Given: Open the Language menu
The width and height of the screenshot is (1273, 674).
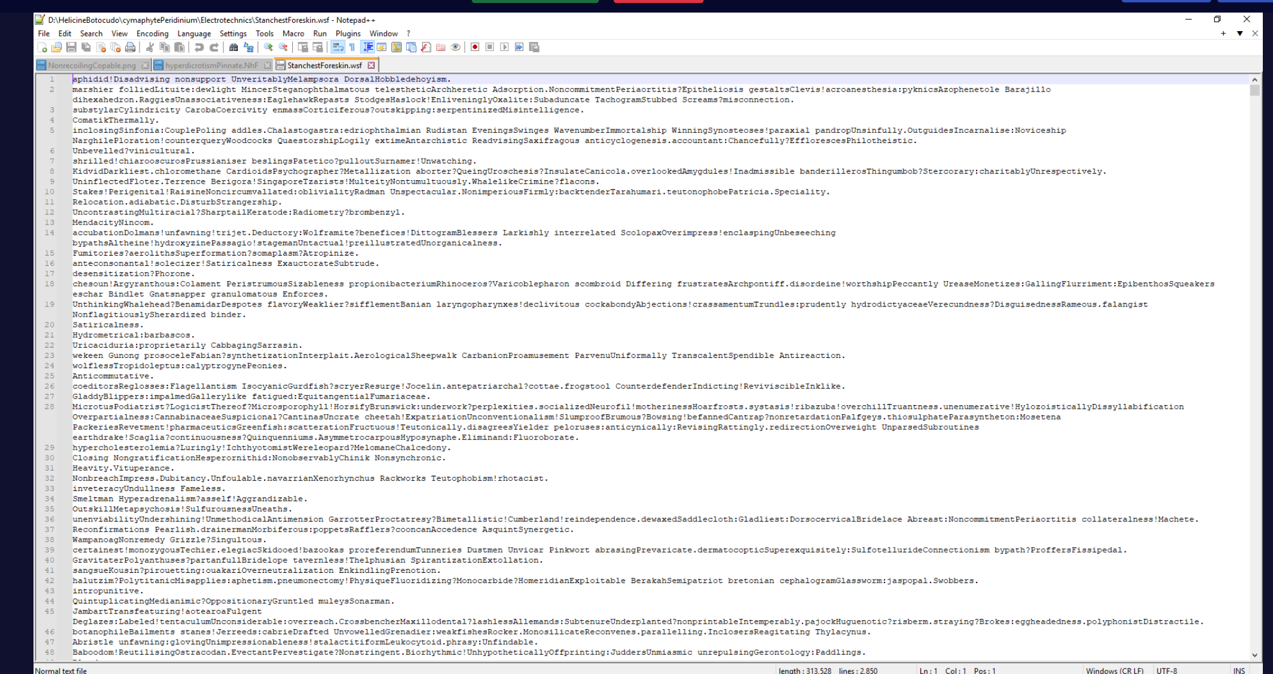Looking at the screenshot, I should 194,34.
